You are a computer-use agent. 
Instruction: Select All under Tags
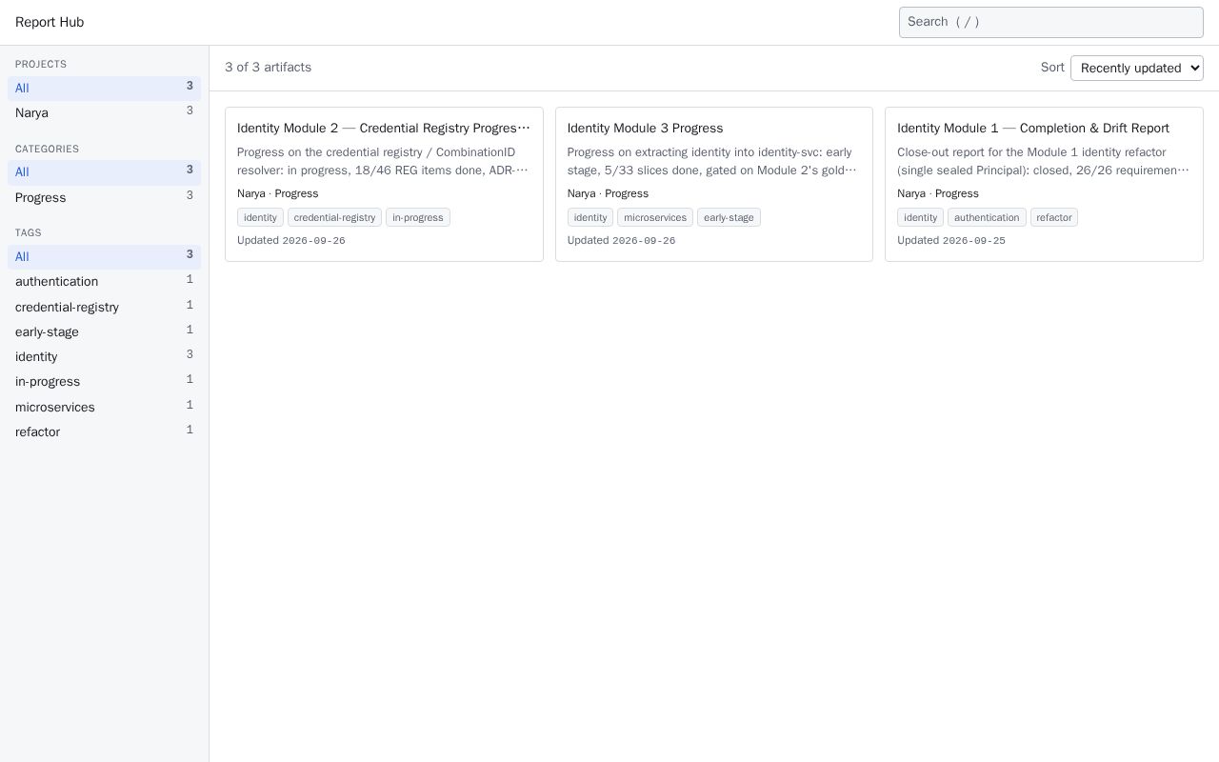(104, 256)
